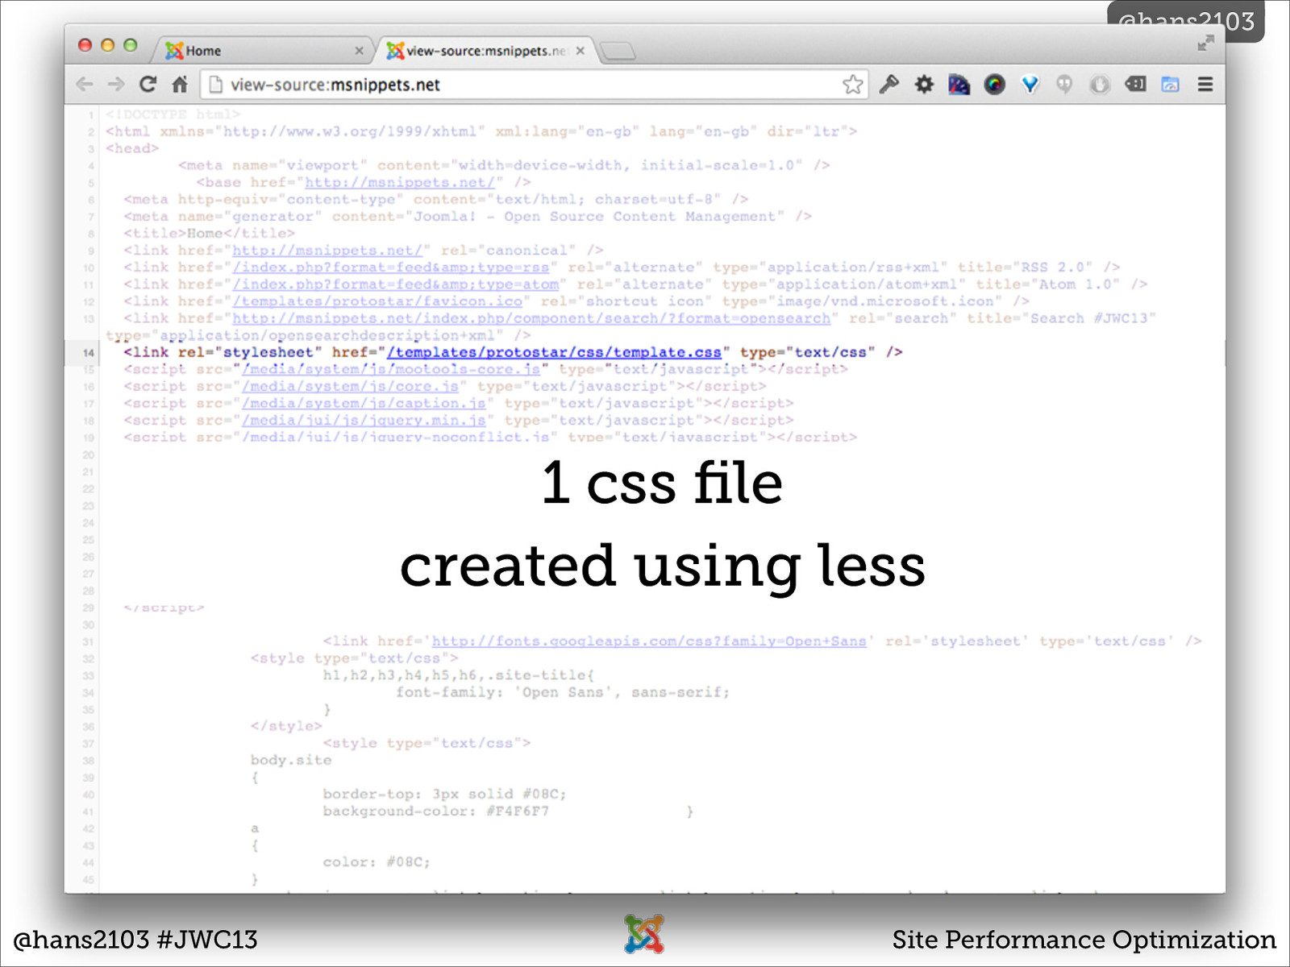Close the view-source tab
Viewport: 1290px width, 967px height.
(580, 51)
